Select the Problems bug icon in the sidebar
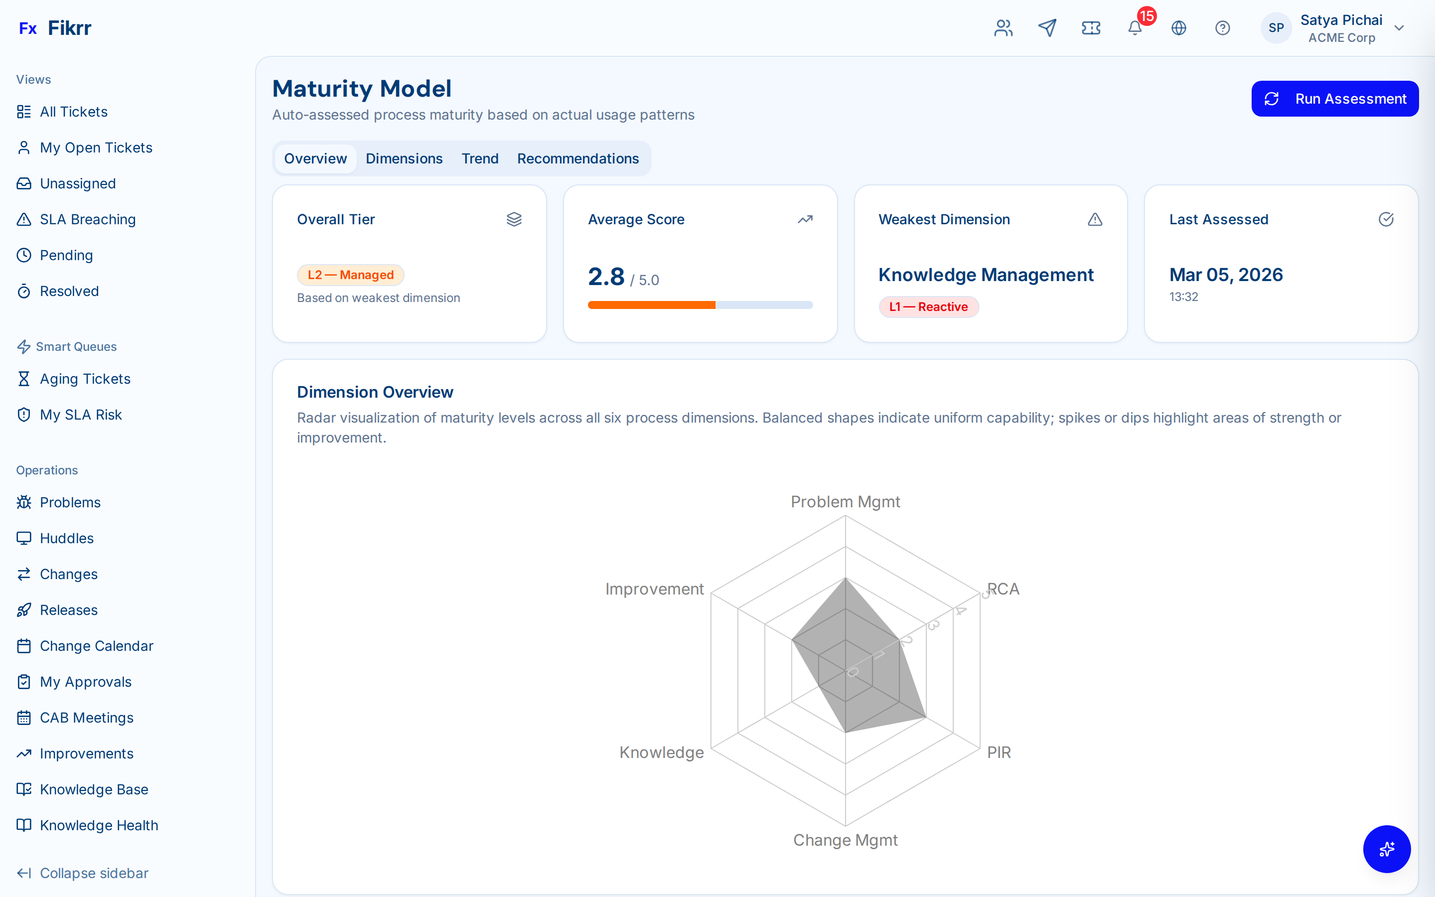The height and width of the screenshot is (897, 1435). click(24, 502)
